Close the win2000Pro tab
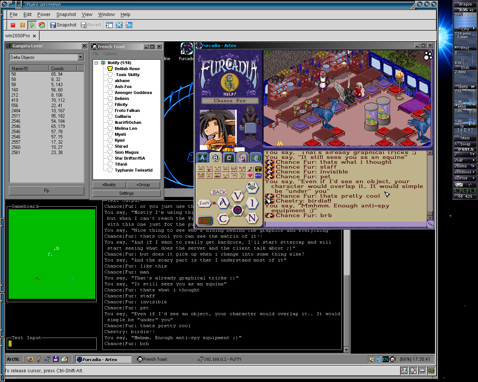 pos(34,36)
